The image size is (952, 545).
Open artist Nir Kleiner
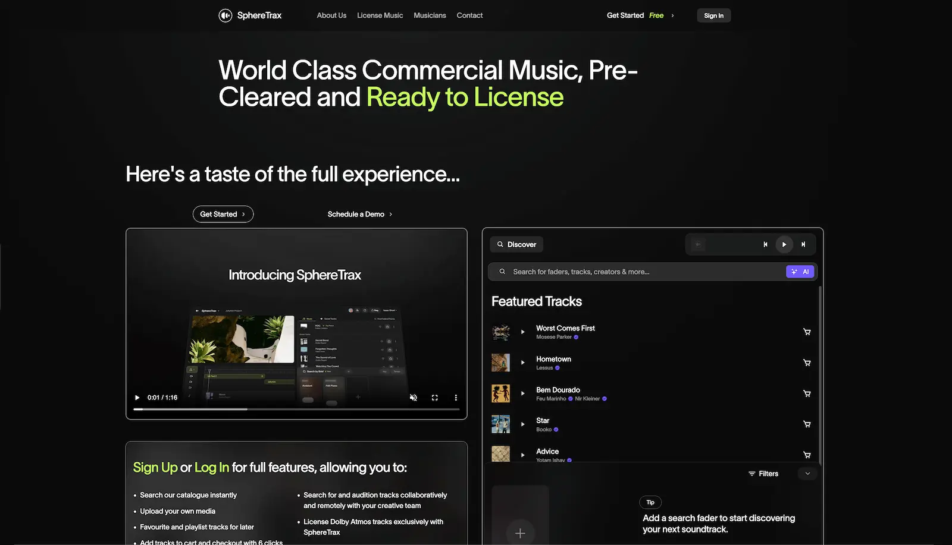pos(587,399)
